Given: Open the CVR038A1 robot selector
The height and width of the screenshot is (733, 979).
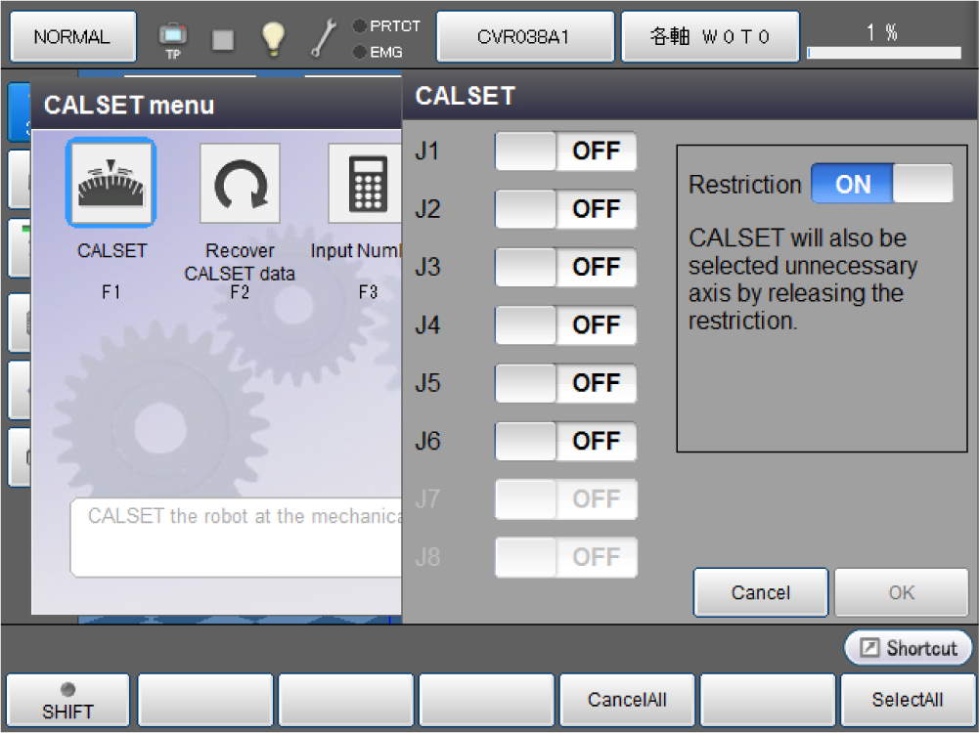Looking at the screenshot, I should click(524, 37).
